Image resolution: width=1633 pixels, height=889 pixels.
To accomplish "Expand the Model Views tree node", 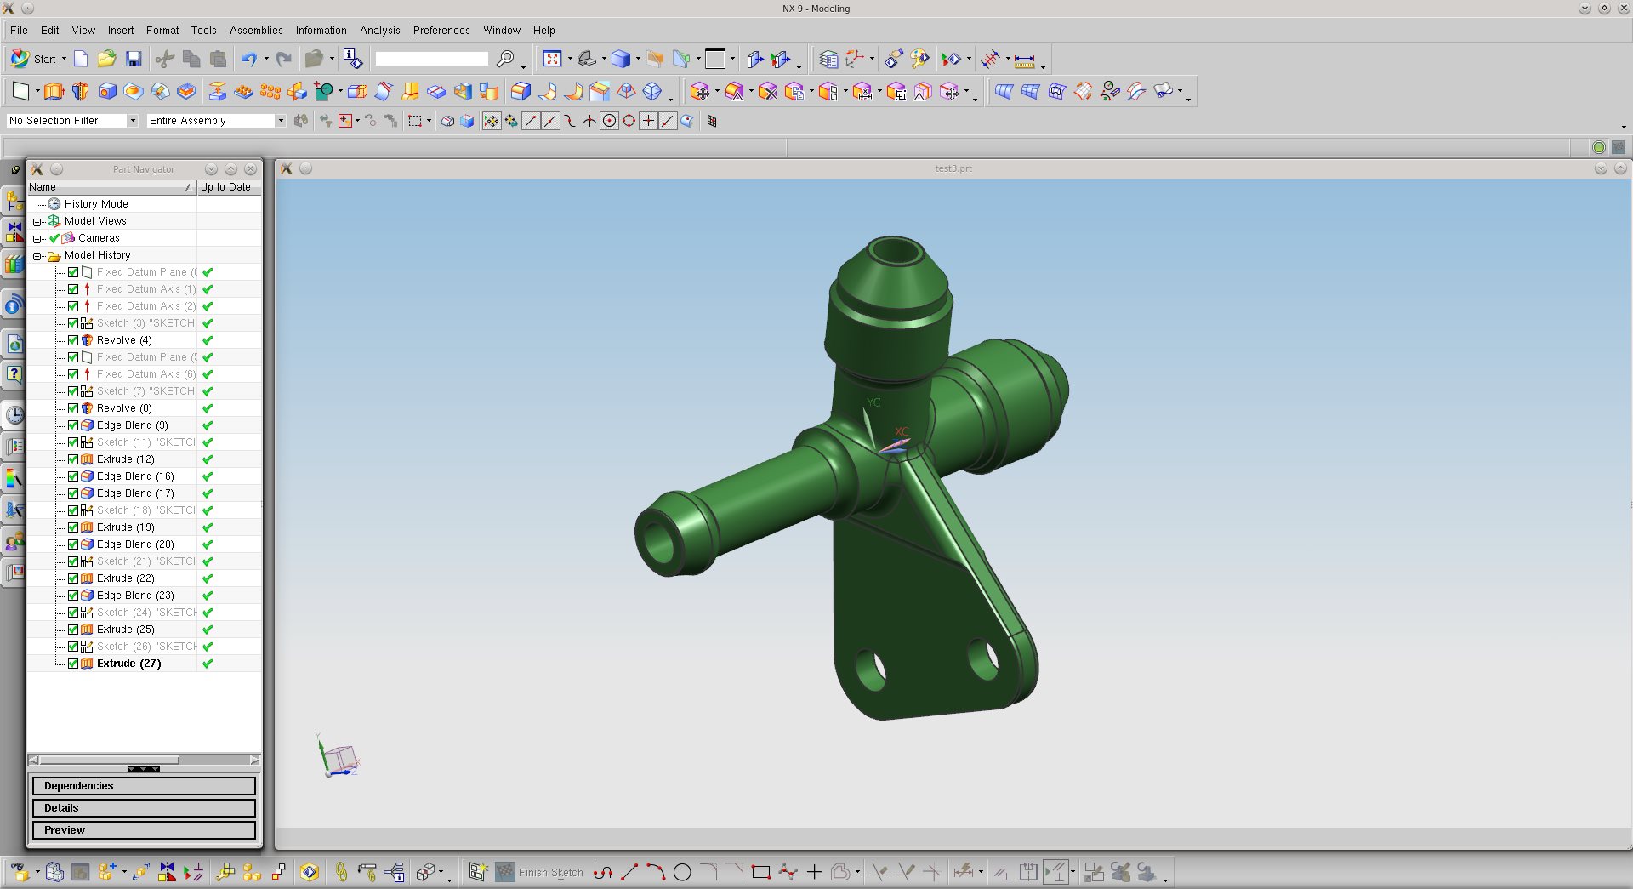I will point(37,221).
